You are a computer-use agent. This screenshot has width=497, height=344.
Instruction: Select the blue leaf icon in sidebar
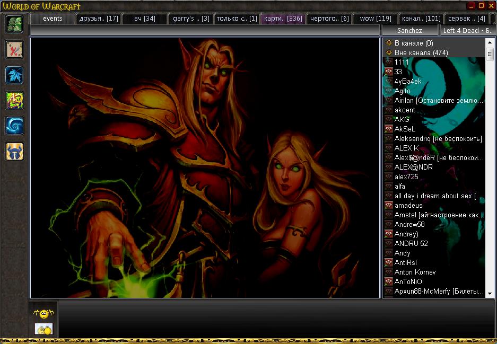14,75
